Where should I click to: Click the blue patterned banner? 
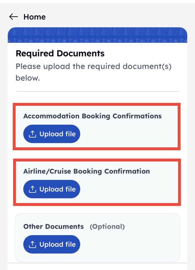(97, 35)
